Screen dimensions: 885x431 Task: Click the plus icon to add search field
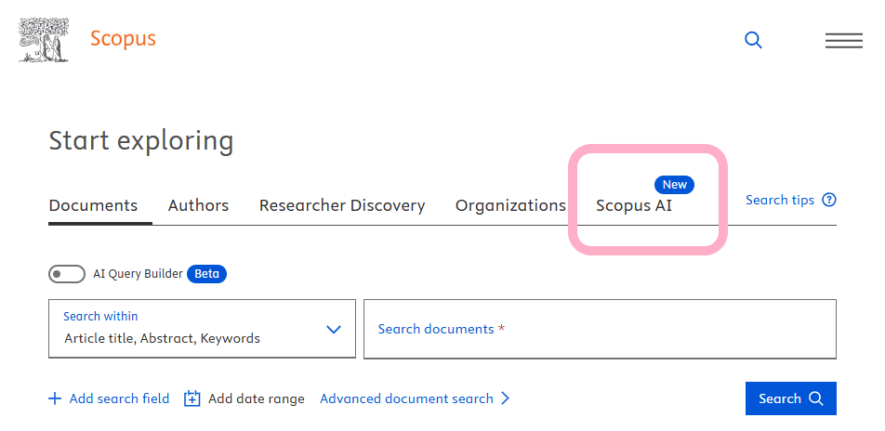coord(55,398)
